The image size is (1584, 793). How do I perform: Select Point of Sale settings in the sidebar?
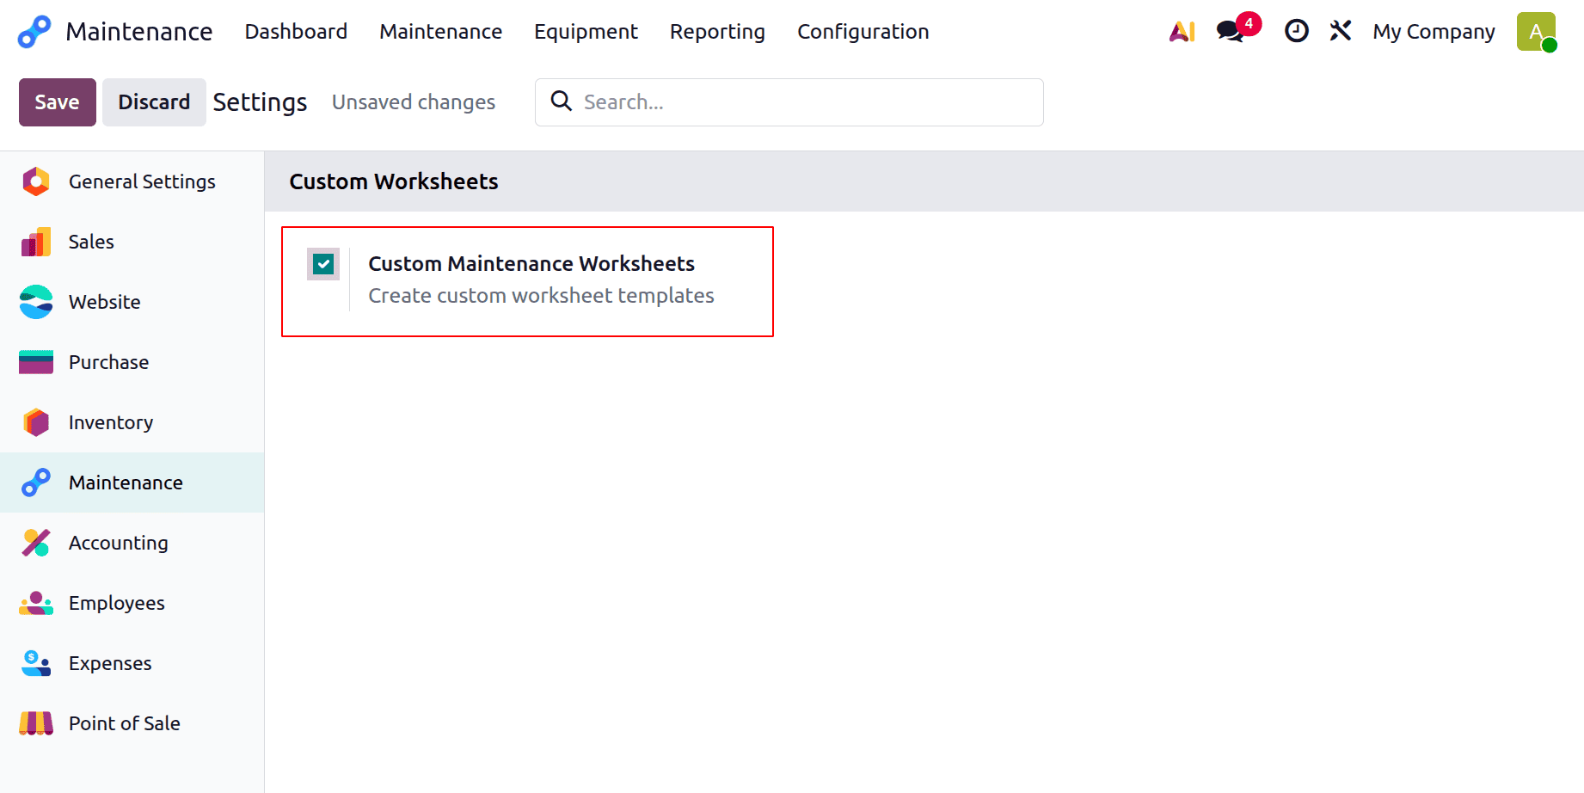132,723
